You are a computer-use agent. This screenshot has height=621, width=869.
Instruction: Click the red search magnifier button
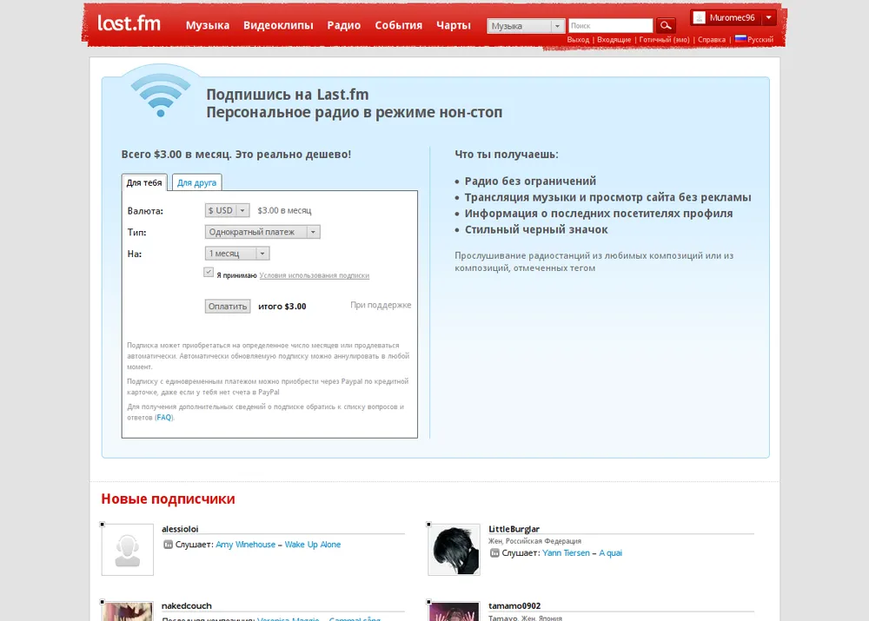[x=666, y=25]
